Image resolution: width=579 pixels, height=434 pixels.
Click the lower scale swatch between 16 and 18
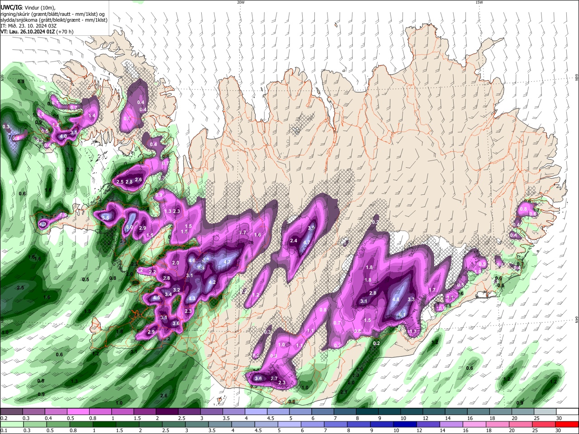click(474, 424)
